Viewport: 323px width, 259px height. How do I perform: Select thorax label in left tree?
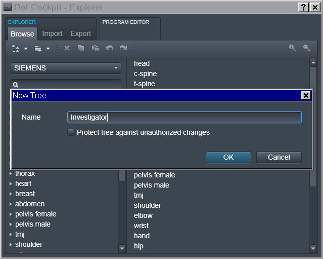[x=25, y=173]
